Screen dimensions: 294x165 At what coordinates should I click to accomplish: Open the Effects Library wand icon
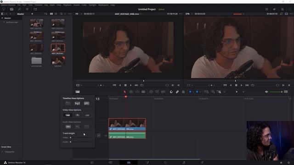[19, 9]
